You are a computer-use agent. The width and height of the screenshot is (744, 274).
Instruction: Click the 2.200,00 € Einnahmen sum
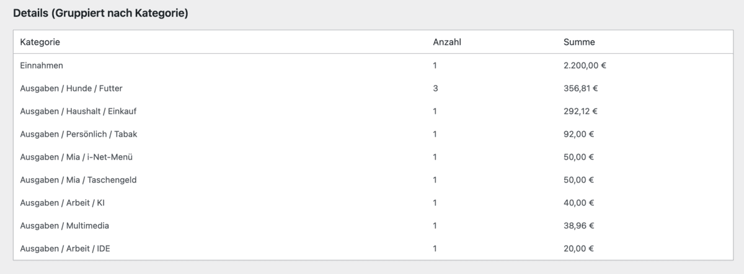pos(585,65)
